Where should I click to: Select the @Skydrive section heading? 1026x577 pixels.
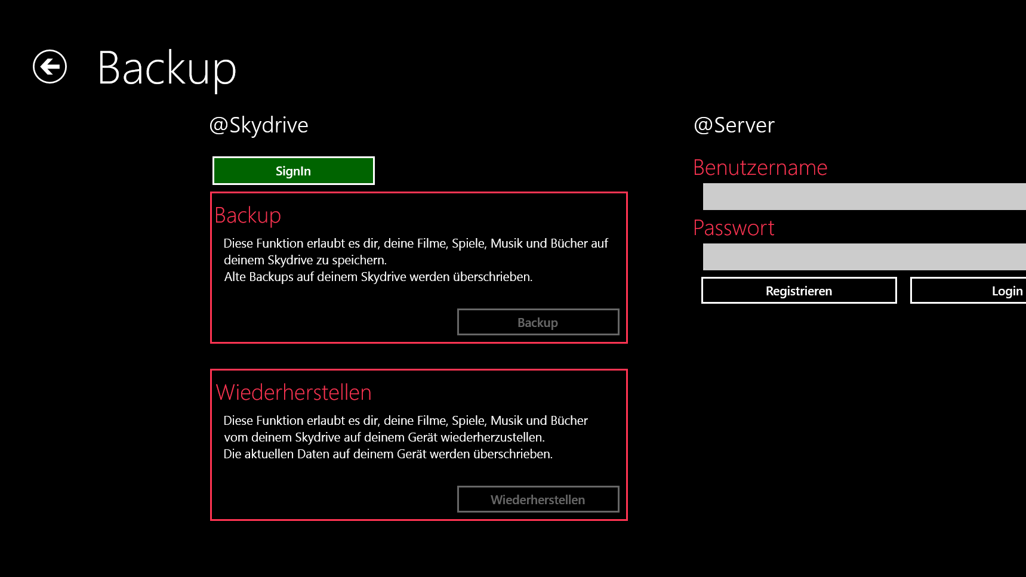258,125
